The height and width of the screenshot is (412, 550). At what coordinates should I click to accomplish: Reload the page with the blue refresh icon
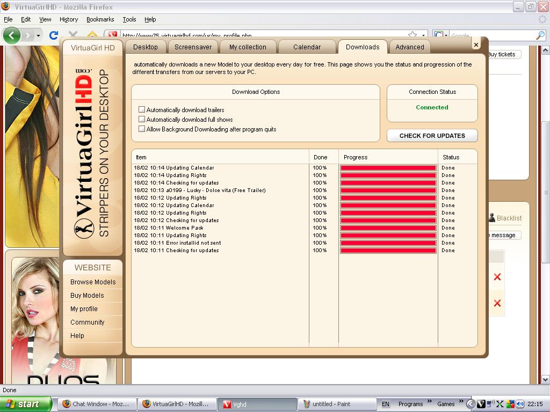[54, 35]
